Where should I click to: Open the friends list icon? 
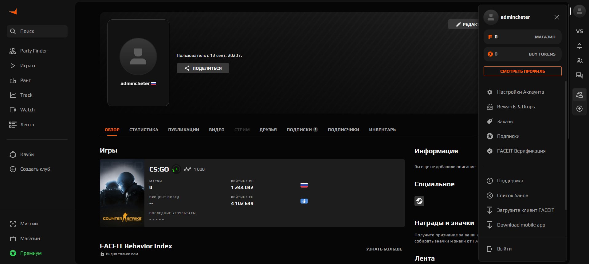pos(579,61)
